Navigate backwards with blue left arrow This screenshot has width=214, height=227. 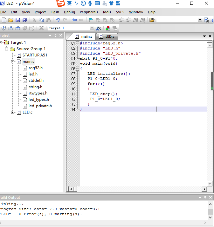click(x=74, y=20)
